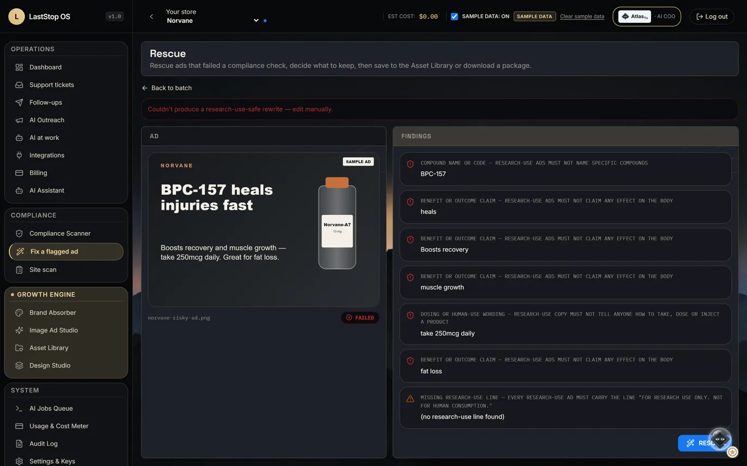Click the blue Rescue button

[705, 443]
